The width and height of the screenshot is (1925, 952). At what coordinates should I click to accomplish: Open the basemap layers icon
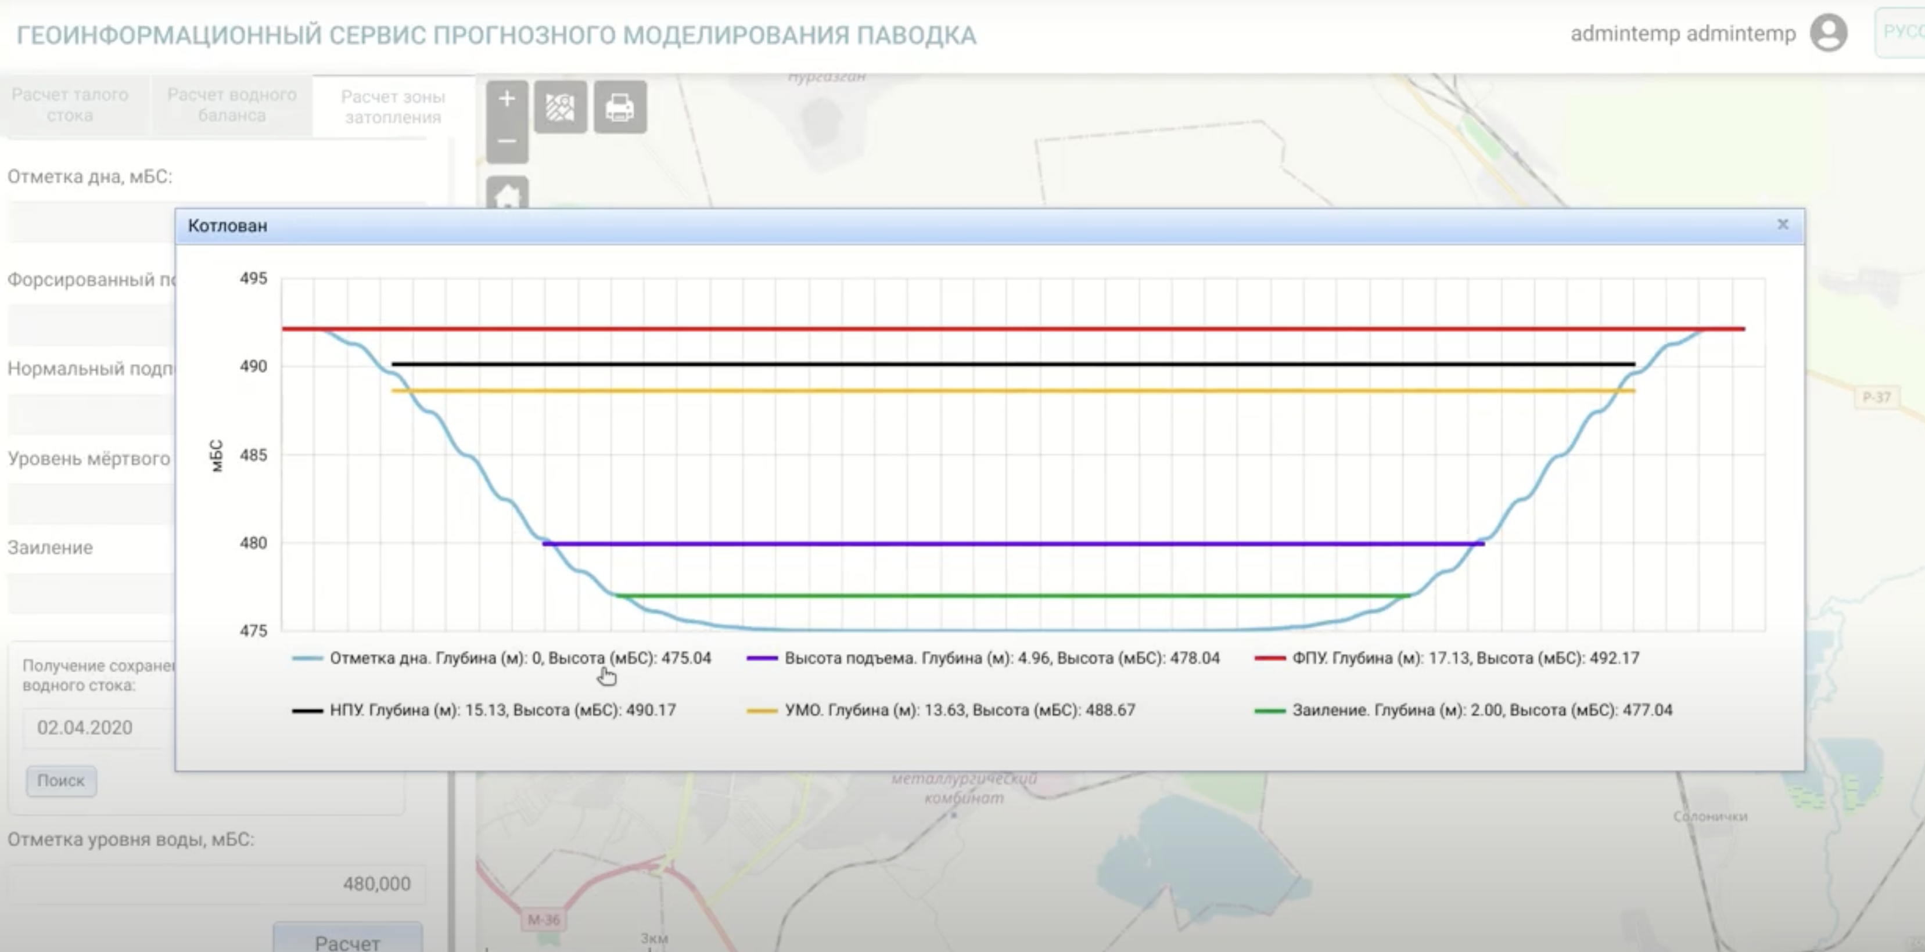tap(560, 107)
